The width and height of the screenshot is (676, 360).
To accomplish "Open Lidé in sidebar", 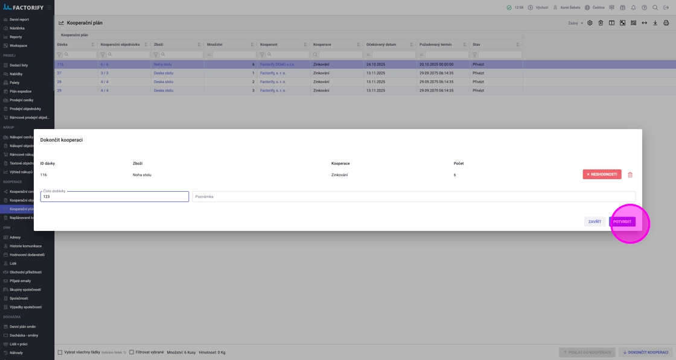I will [13, 264].
